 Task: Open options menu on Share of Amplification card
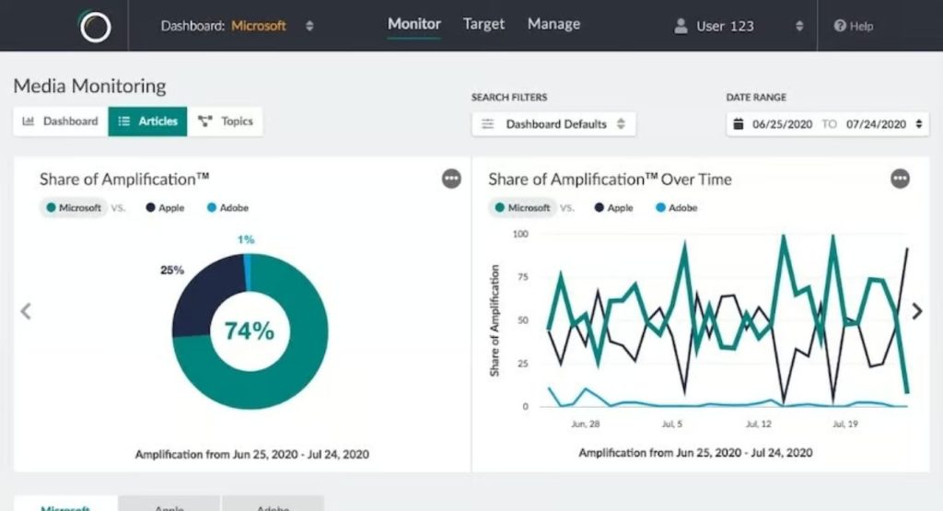[x=451, y=179]
